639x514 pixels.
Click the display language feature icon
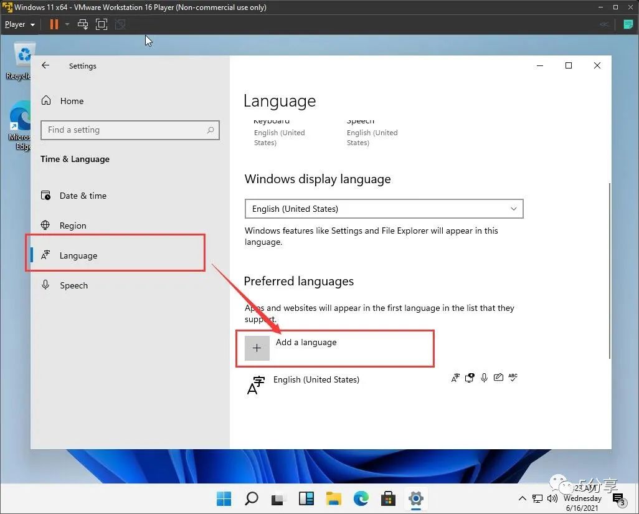tap(455, 378)
